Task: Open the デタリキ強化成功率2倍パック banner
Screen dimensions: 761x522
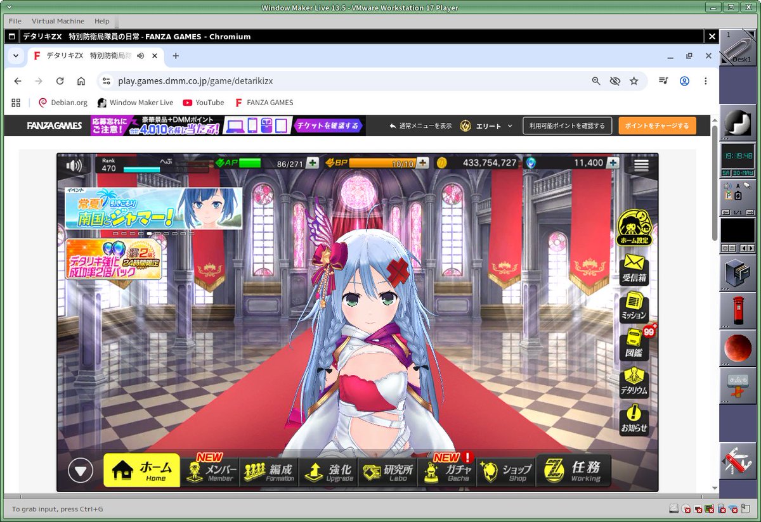Action: [x=113, y=259]
